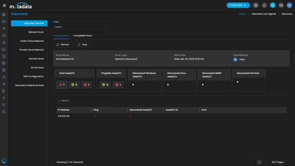Select Discovery Service in left menu
Viewport: 295px width, 166px height.
click(29, 23)
